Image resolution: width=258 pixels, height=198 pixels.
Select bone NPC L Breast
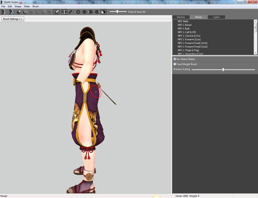[x=184, y=25]
